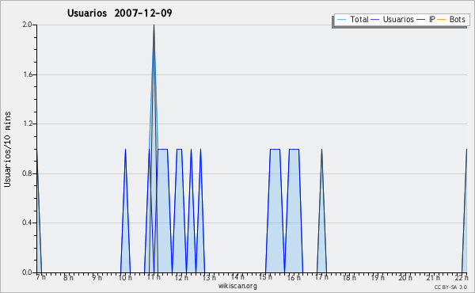Click the 20 h x-axis label
Viewport: 475px width, 293px height.
[405, 277]
